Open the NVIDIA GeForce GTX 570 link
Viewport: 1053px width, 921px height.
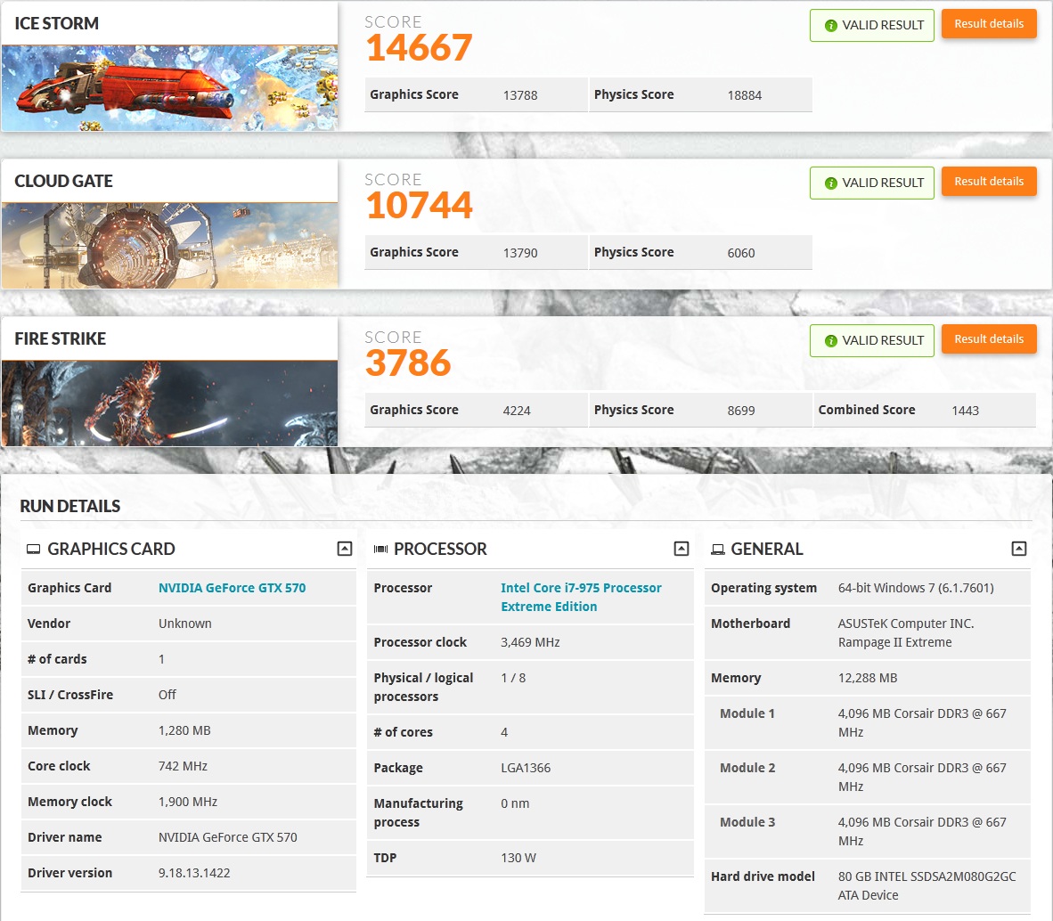point(232,588)
